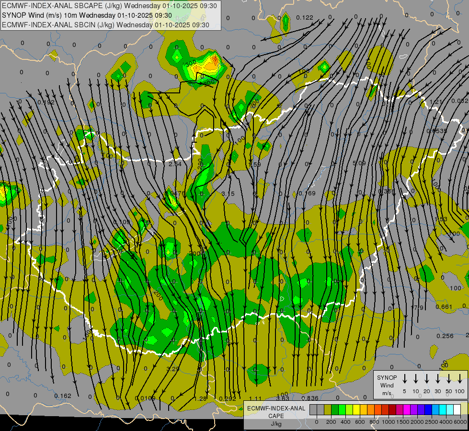The width and height of the screenshot is (469, 431).
Task: Click the map value 2.54
Action: 175,164
